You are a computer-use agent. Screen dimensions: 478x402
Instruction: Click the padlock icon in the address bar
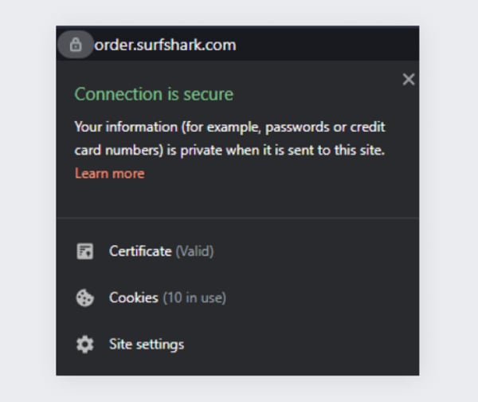pos(76,45)
